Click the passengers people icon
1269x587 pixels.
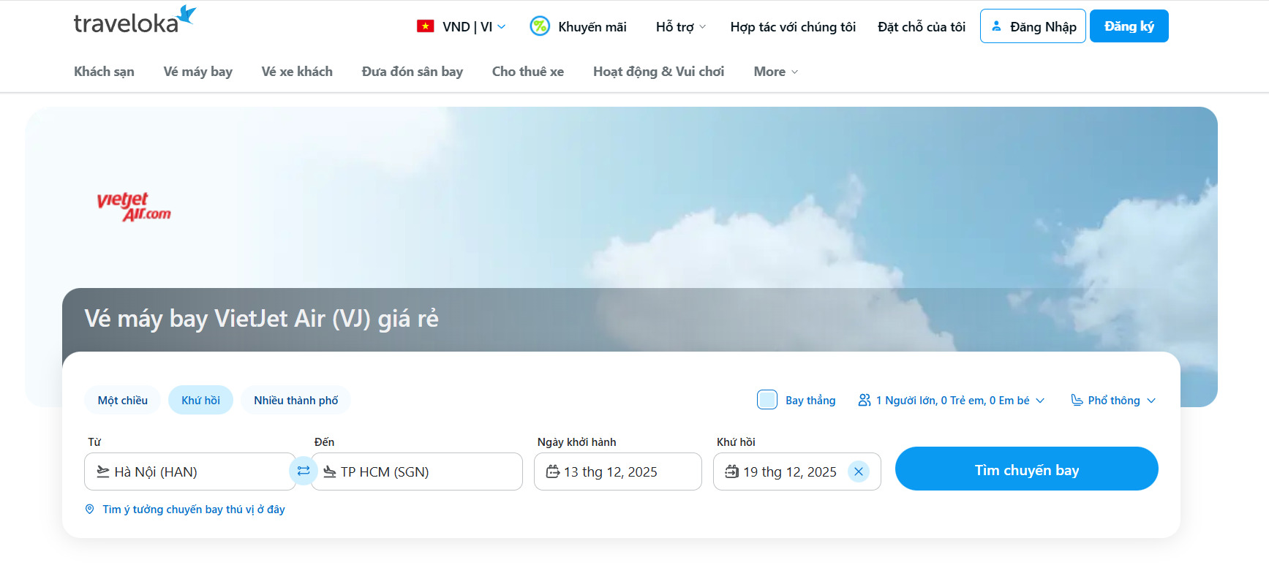(x=865, y=400)
